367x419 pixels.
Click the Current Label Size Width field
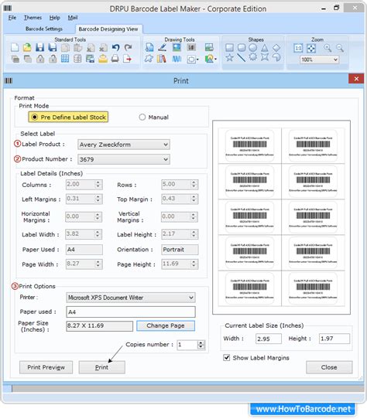coord(269,339)
